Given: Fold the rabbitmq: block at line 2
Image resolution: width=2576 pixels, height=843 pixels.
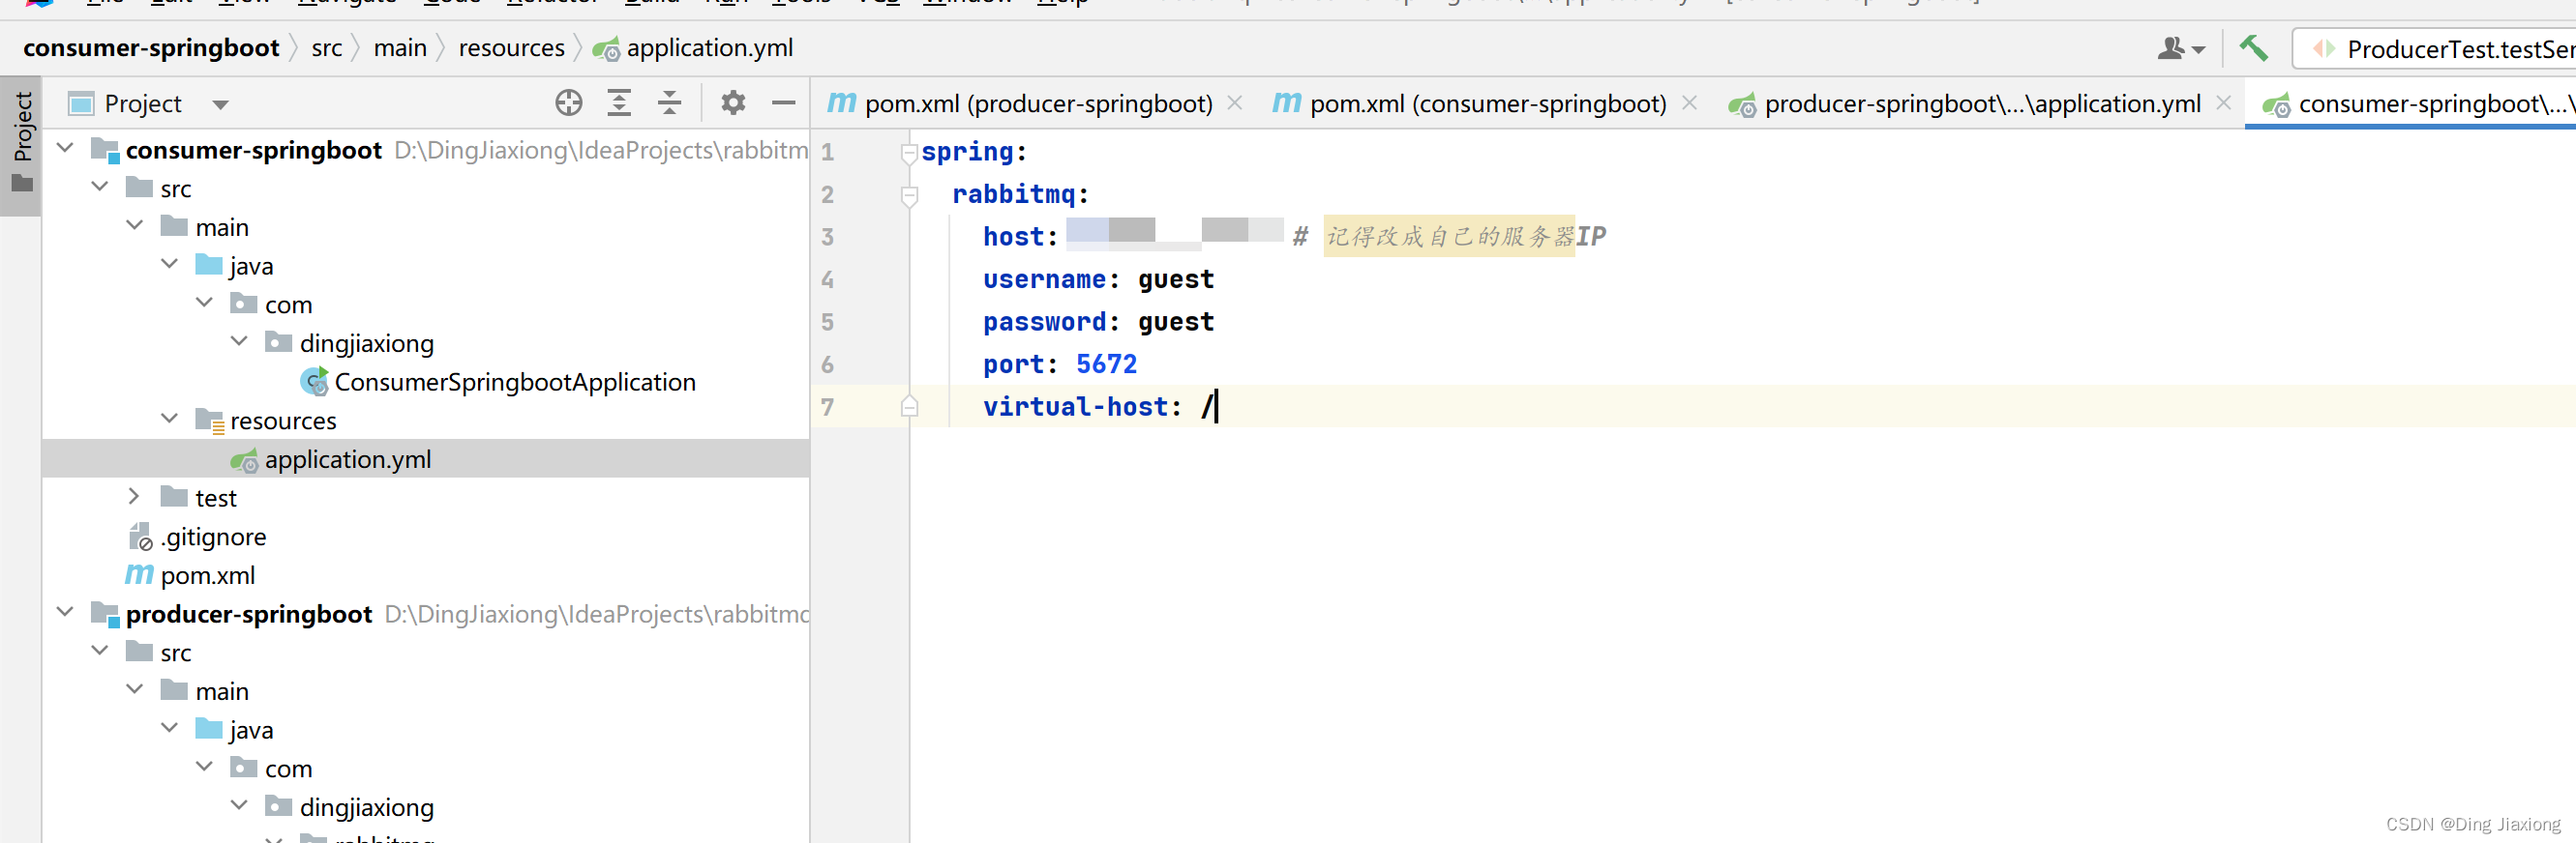Looking at the screenshot, I should pyautogui.click(x=909, y=196).
